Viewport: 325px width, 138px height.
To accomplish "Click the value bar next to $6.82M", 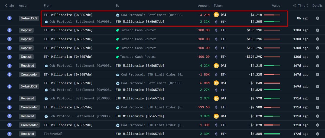I will pos(272,90).
